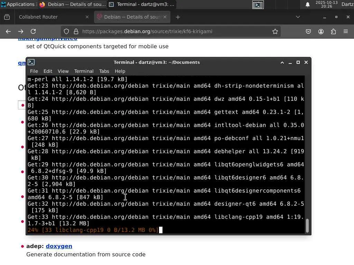The width and height of the screenshot is (354, 265).
Task: Open the terminal File menu
Action: point(34,71)
